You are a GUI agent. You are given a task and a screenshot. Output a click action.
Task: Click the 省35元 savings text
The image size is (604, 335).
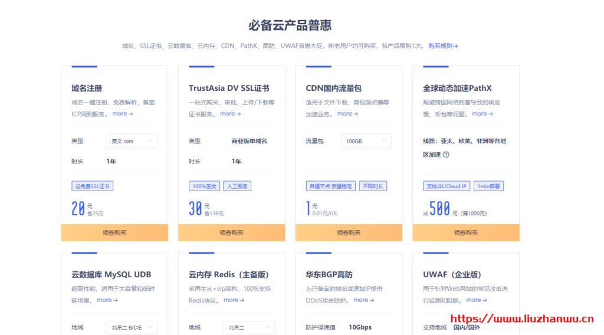coord(95,214)
